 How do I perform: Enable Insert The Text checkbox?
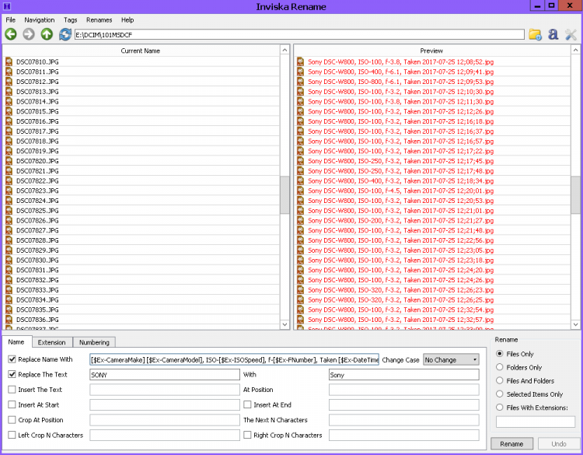pos(12,390)
